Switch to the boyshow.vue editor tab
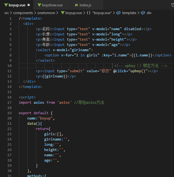Image resolution: width=174 pixels, height=177 pixels. (52, 5)
